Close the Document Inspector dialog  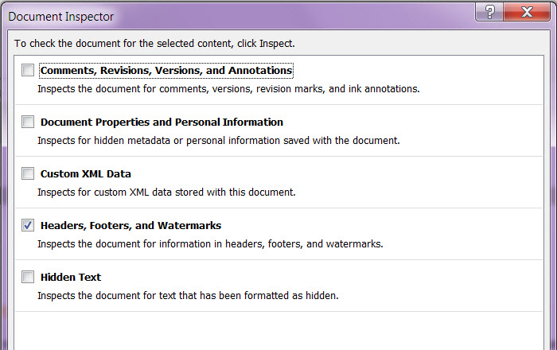527,12
